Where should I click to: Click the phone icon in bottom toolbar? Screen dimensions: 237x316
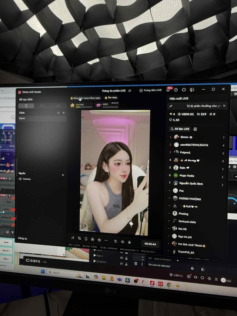[x=86, y=239]
